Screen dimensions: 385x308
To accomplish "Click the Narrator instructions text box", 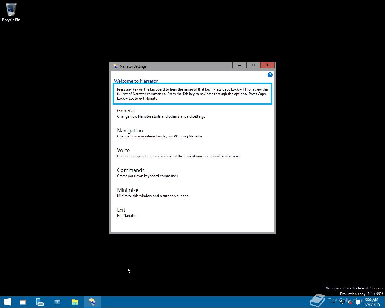I will [192, 94].
